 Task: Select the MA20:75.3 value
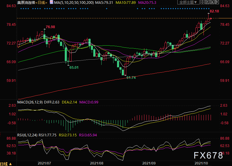point(147,2)
